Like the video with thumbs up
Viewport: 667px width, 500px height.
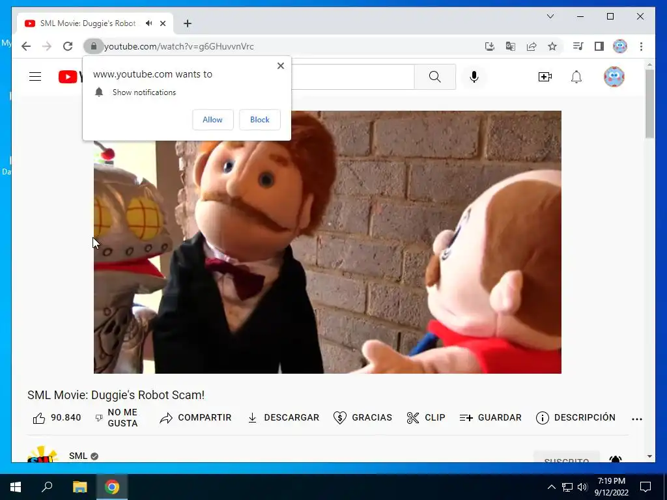(39, 419)
